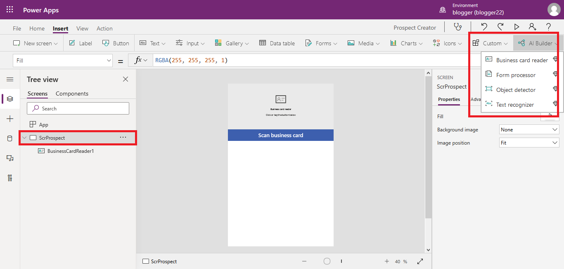Image resolution: width=564 pixels, height=269 pixels.
Task: Select the ScrProspect screen checkbox in footer
Action: pos(145,262)
